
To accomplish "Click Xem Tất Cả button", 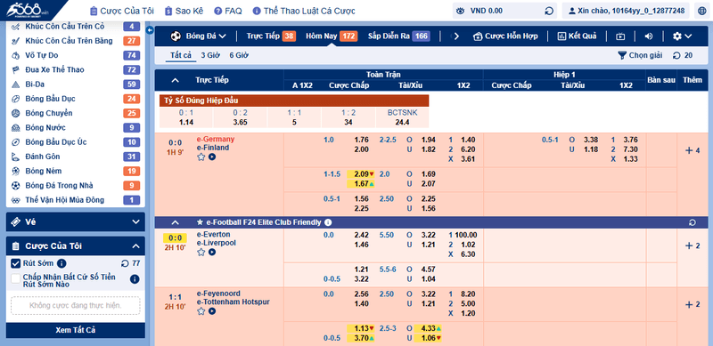I will coord(76,330).
